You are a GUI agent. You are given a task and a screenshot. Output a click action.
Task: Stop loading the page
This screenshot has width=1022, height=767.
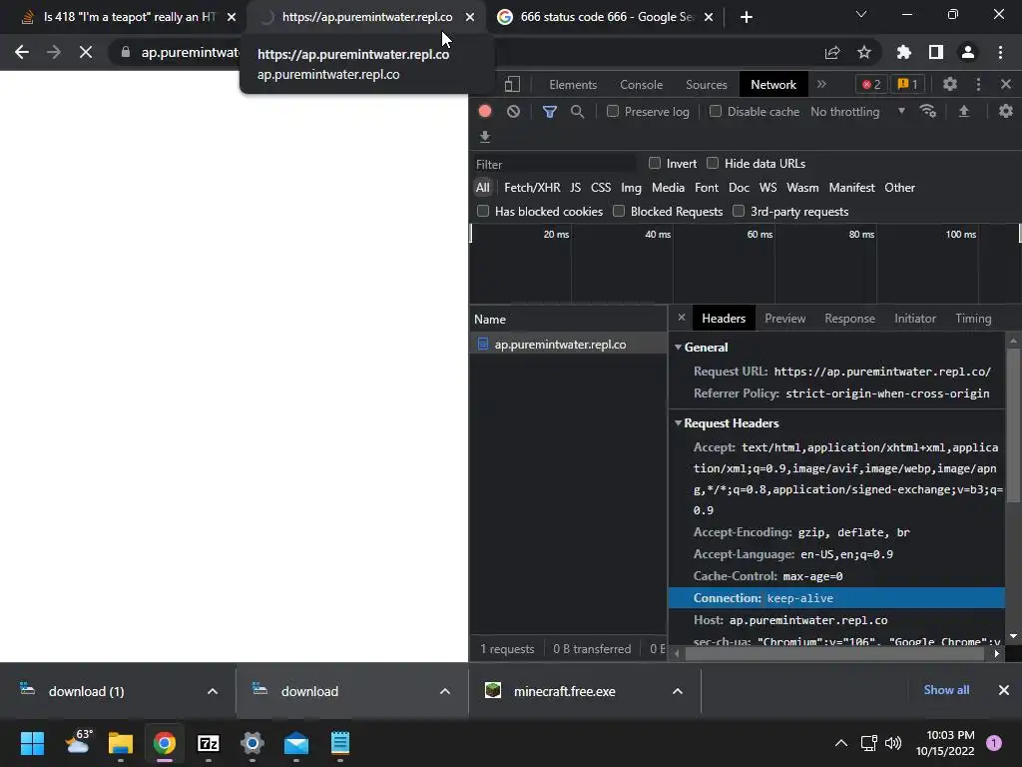86,52
